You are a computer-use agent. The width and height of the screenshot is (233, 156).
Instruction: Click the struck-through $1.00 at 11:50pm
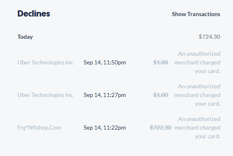point(161,62)
